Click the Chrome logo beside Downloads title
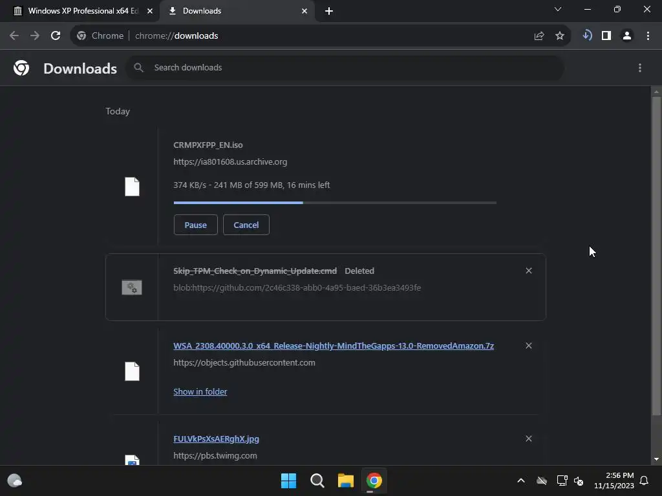The width and height of the screenshot is (662, 496). 21,68
